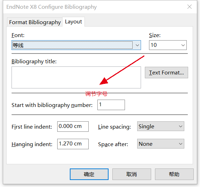Open the Text Format dialog
Screen dimensions: 200x187
point(166,73)
